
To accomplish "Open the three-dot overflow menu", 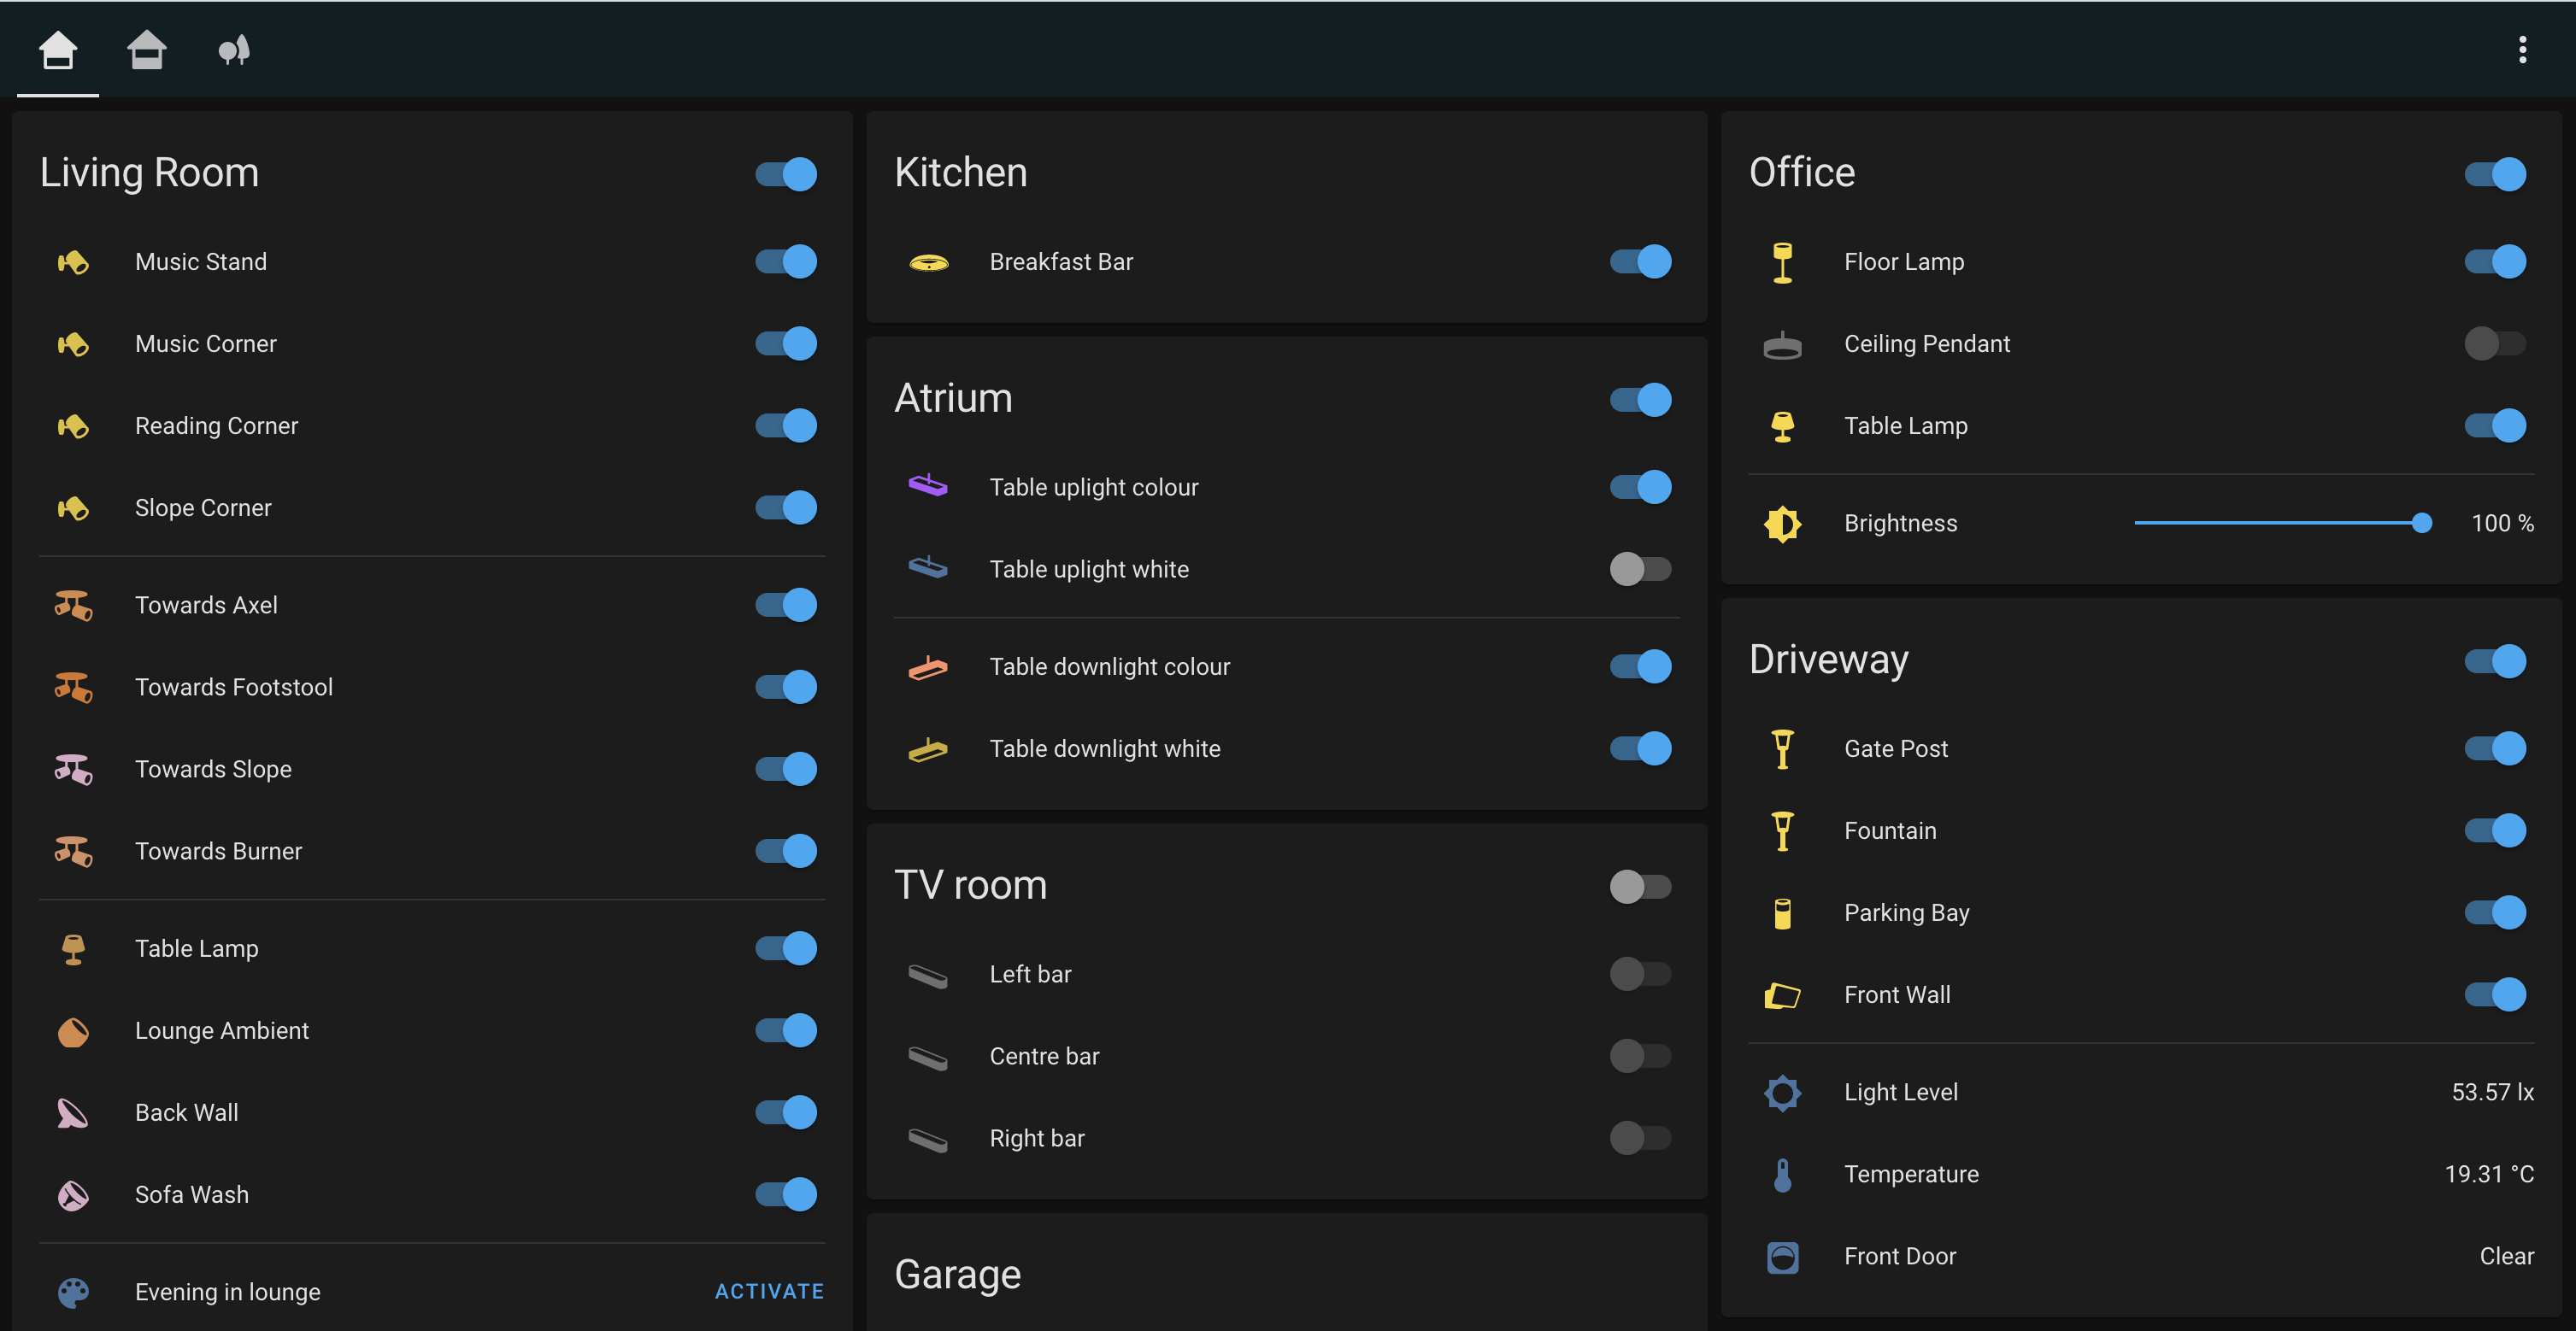I will pos(2522,50).
